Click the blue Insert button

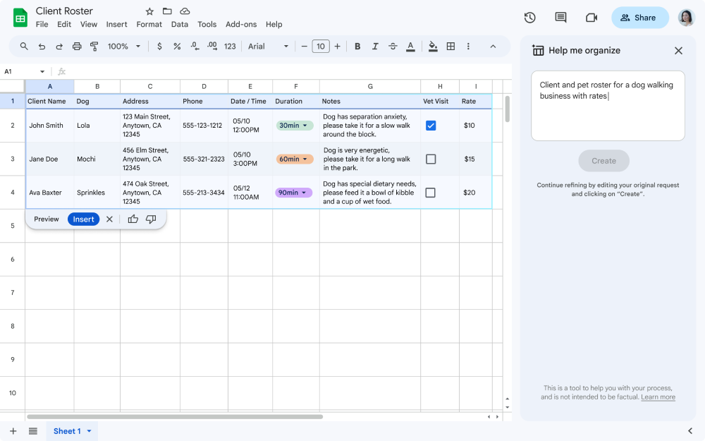pyautogui.click(x=83, y=219)
